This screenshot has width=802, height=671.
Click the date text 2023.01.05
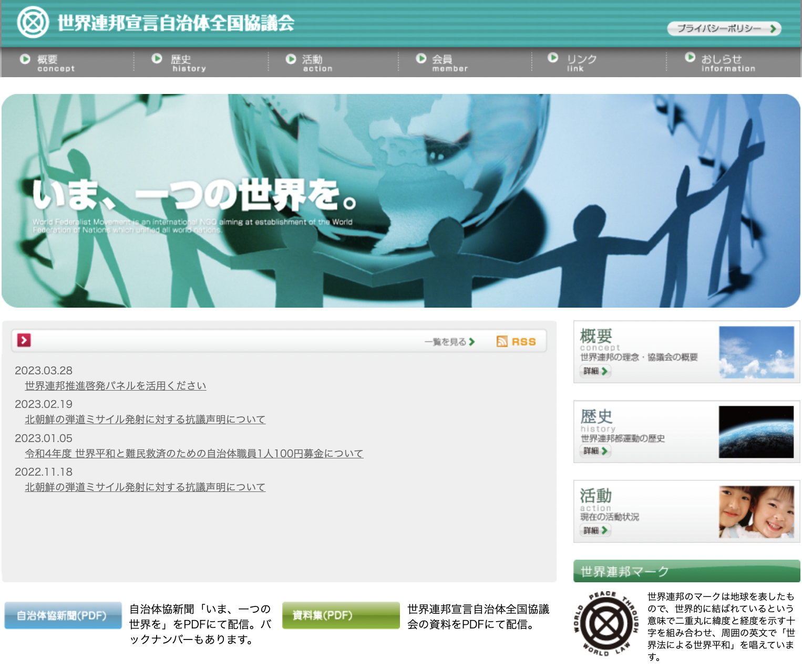coord(44,438)
